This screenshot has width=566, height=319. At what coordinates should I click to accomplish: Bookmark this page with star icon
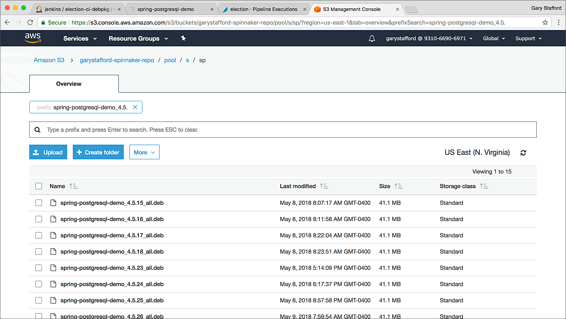(545, 23)
